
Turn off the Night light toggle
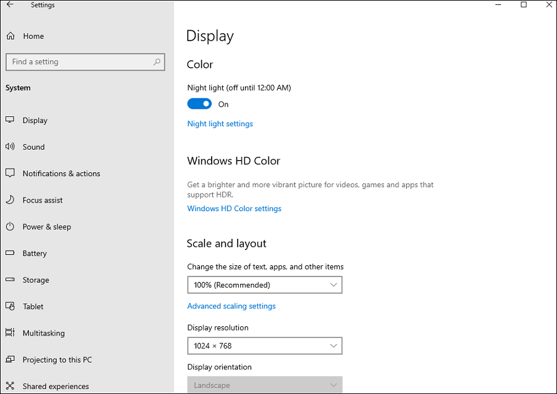[199, 104]
